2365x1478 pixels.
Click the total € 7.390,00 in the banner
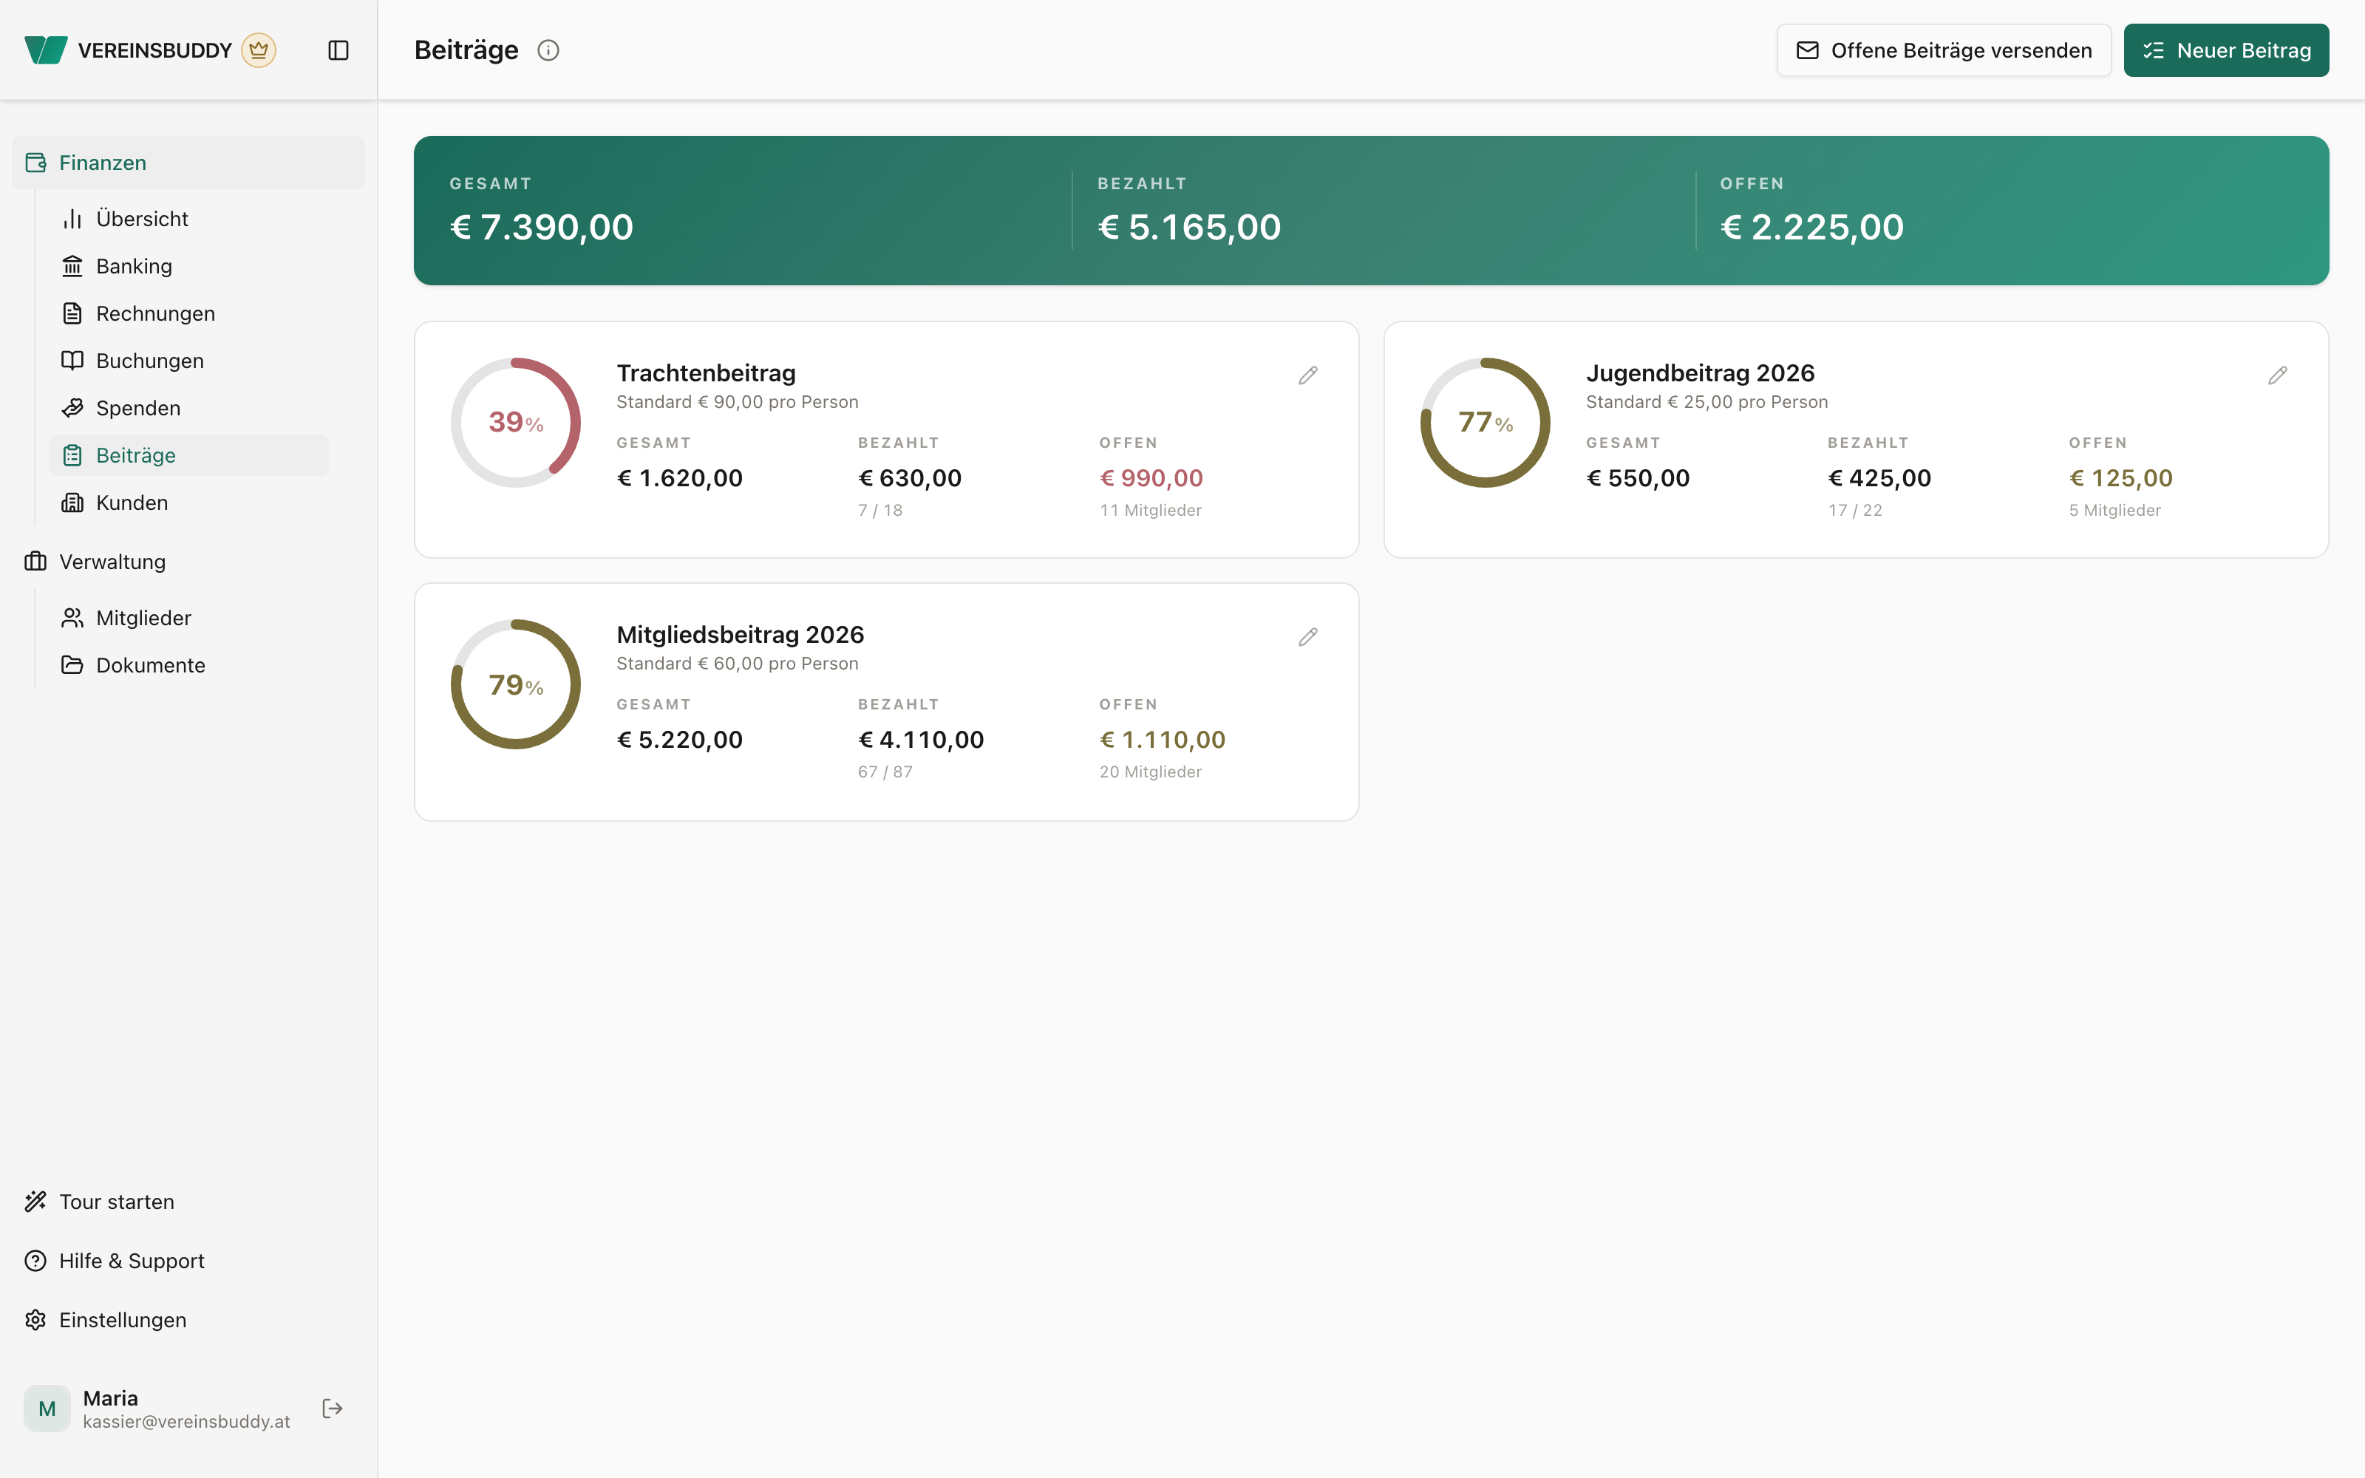point(542,227)
